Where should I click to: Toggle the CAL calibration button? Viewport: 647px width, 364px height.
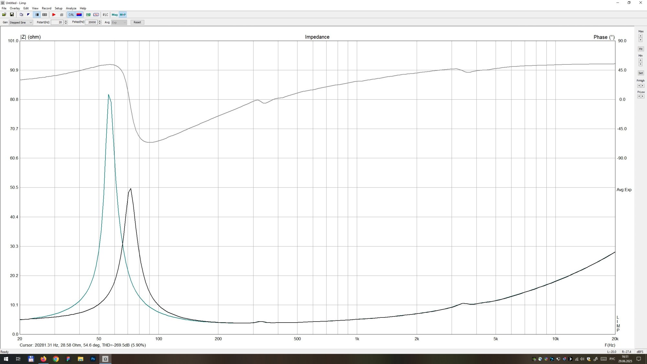tap(71, 15)
